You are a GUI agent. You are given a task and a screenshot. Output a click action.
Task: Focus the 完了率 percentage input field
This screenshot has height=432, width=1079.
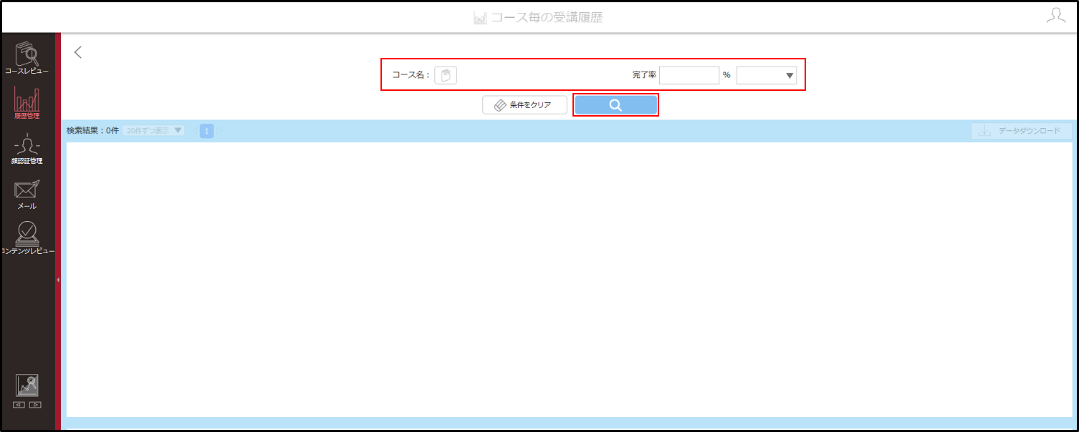689,75
